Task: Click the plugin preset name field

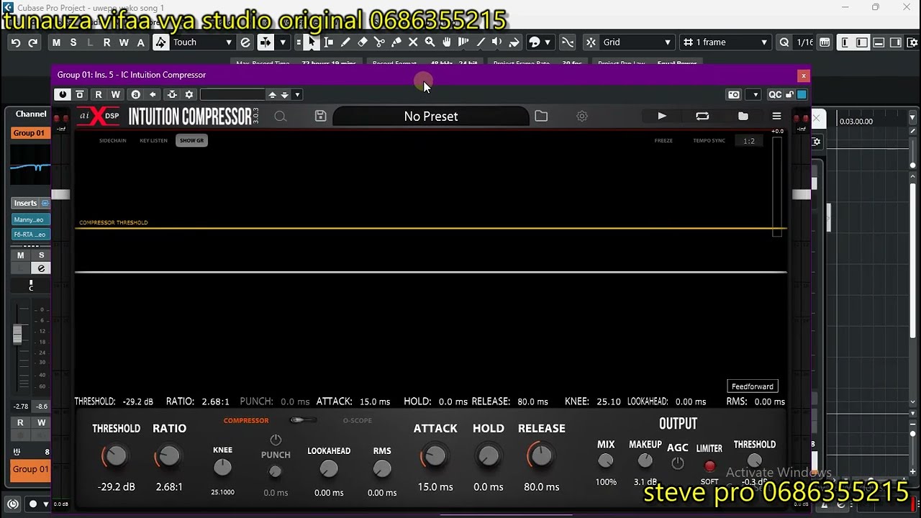Action: 232,94
